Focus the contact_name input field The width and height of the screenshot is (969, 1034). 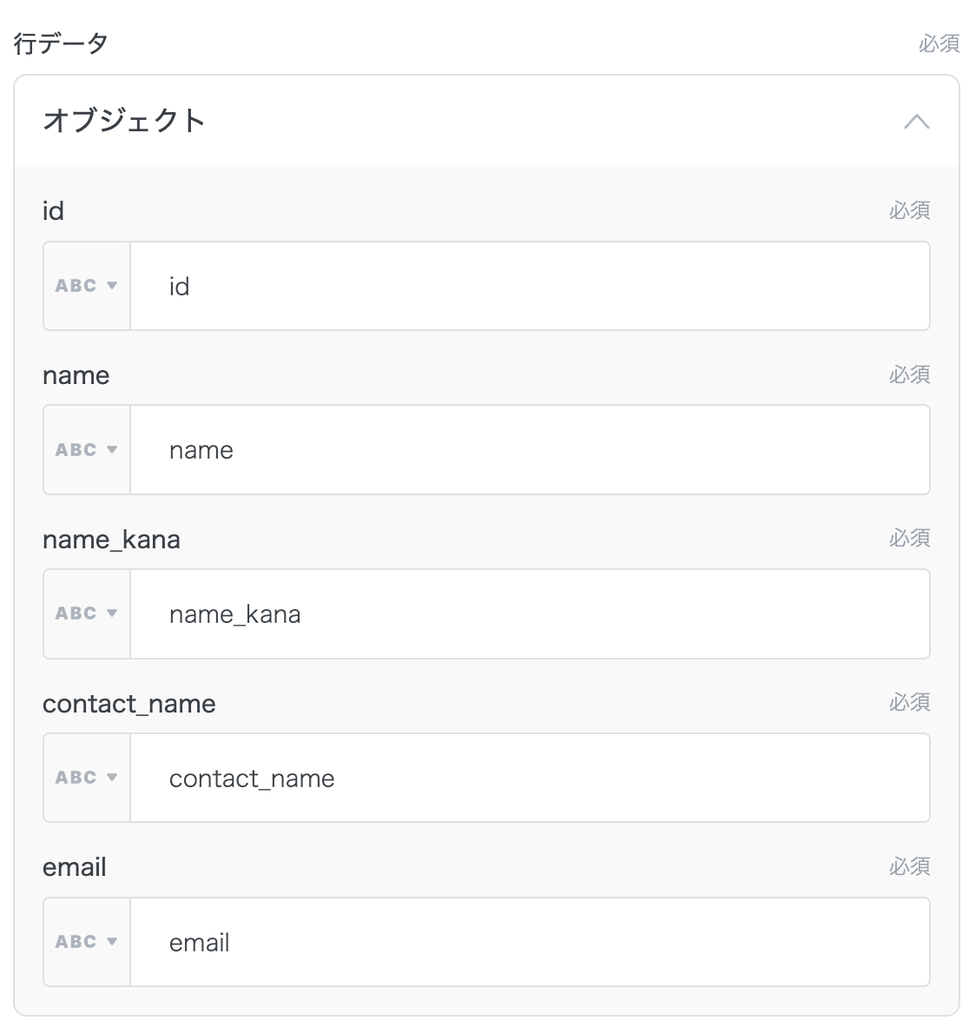530,778
